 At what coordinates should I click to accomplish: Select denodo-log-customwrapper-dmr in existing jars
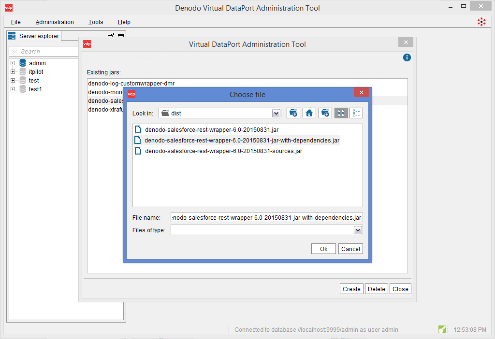tap(131, 83)
